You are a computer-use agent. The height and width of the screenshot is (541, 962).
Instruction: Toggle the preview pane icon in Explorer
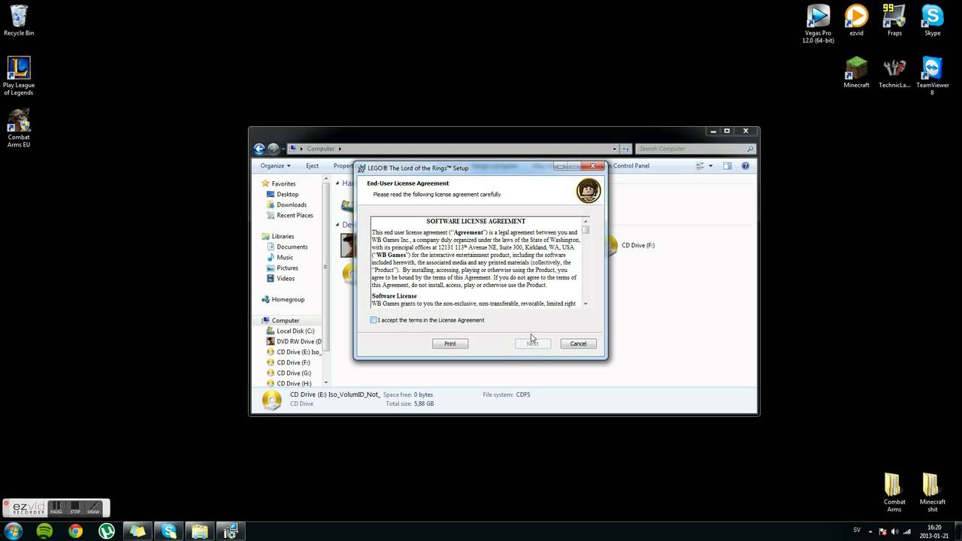(x=728, y=165)
